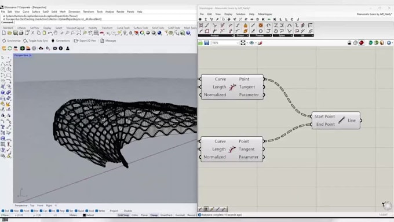The width and height of the screenshot is (394, 222).
Task: Expand the Perspective viewport title dropdown
Action: pos(30,55)
